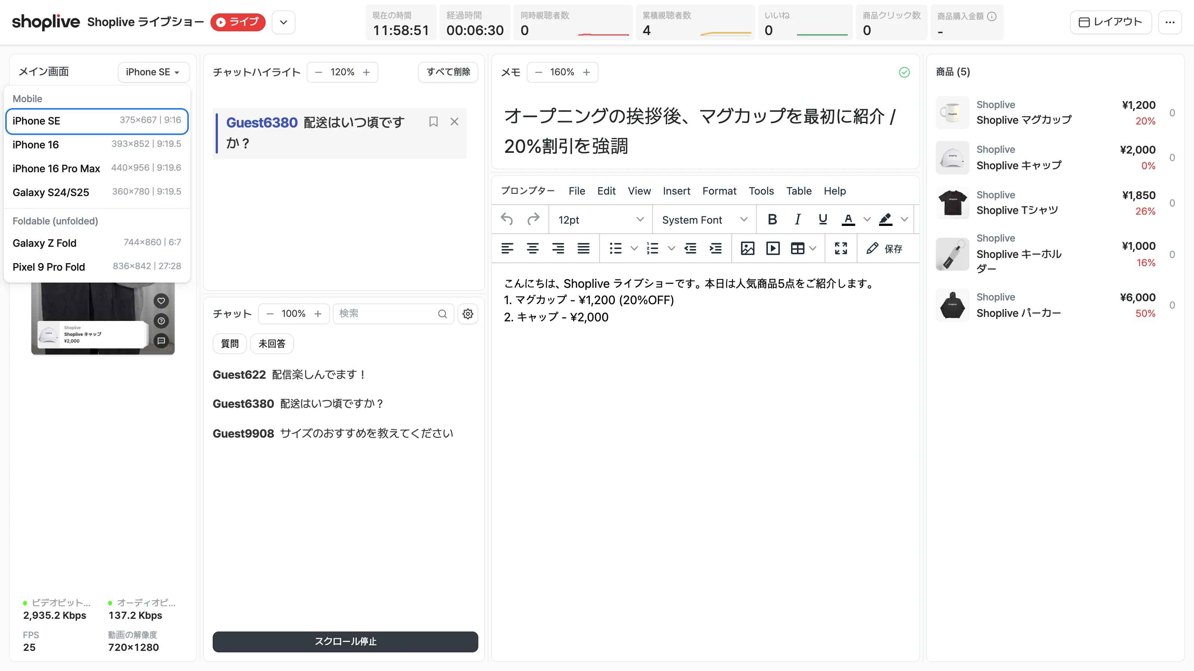
Task: Click the highlight color marker swatch
Action: click(885, 220)
